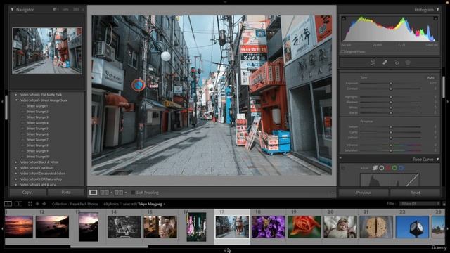Switch to Loupe view icon in toolbar

93,193
